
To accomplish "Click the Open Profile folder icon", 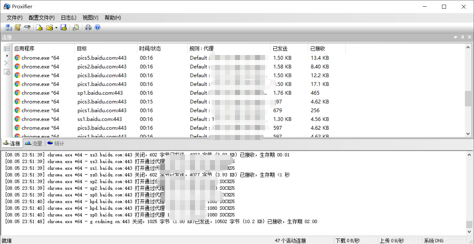I will tap(50, 28).
